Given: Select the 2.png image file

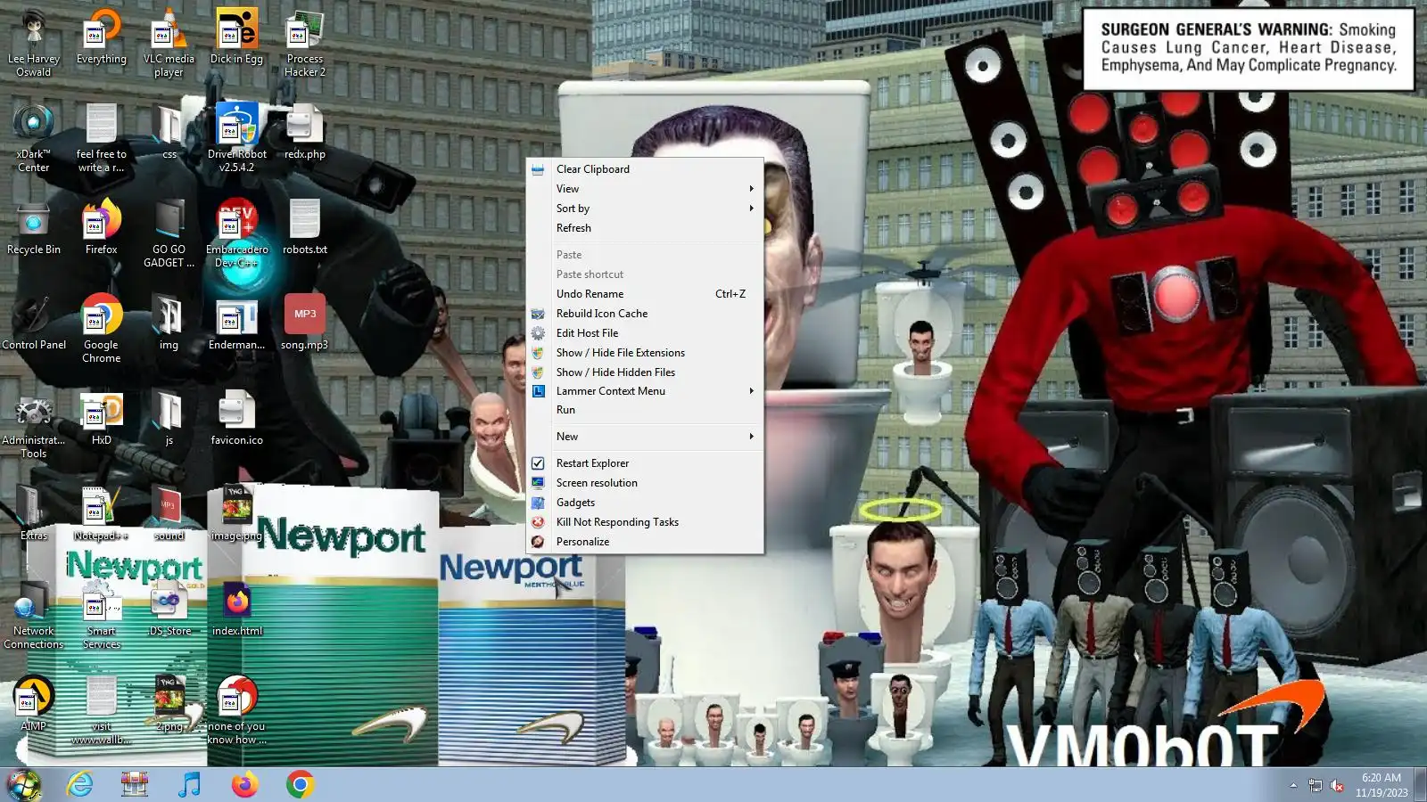Looking at the screenshot, I should [x=169, y=704].
